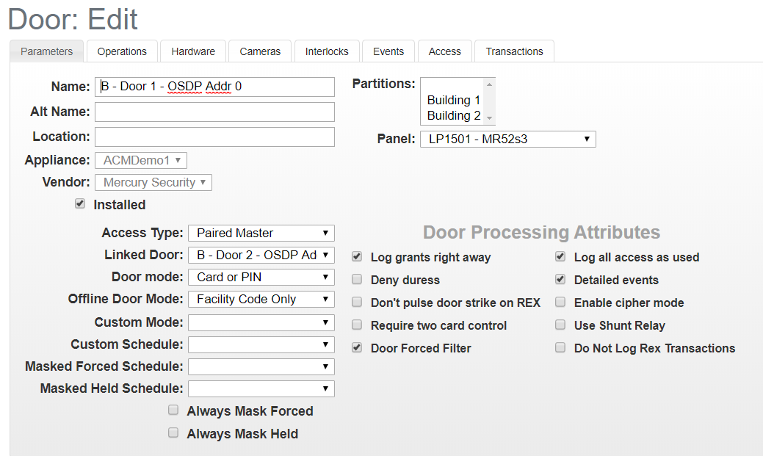The height and width of the screenshot is (456, 763).
Task: Uncheck the Installed checkbox
Action: [79, 203]
